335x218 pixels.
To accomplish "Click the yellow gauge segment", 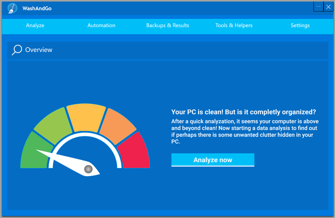I will 86,117.
